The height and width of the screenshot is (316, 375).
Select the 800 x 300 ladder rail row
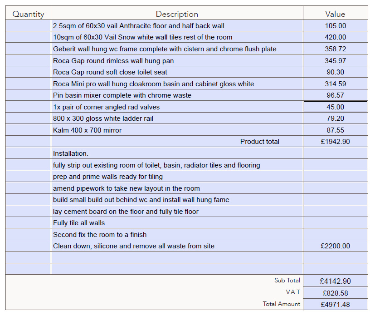187,118
